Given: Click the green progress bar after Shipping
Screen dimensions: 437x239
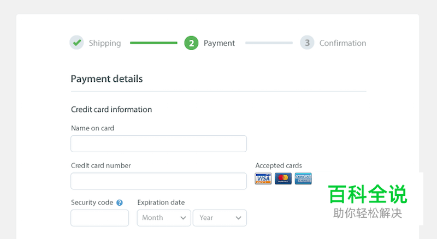Looking at the screenshot, I should tap(153, 43).
